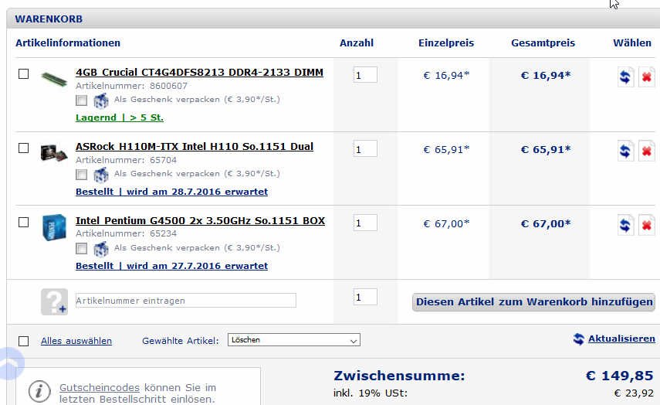Click Diesen Artikel zum Warenkorb hinzufügen button
Viewport: 660px width, 405px height.
pyautogui.click(x=533, y=302)
